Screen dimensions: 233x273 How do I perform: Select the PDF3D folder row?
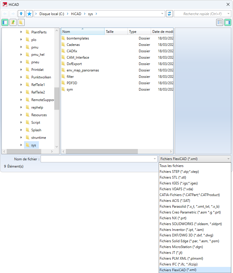[117, 83]
